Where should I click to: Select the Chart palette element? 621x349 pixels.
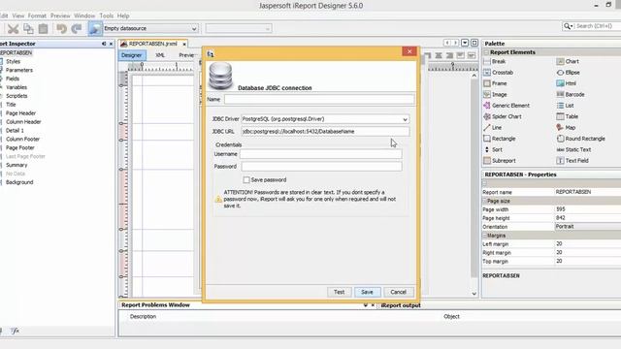[568, 61]
